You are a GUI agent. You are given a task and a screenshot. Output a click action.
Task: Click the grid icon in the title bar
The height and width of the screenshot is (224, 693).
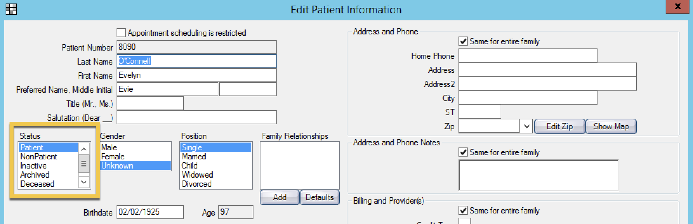tap(11, 9)
